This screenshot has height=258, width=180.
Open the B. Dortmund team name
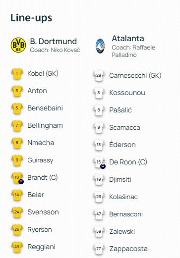(54, 41)
